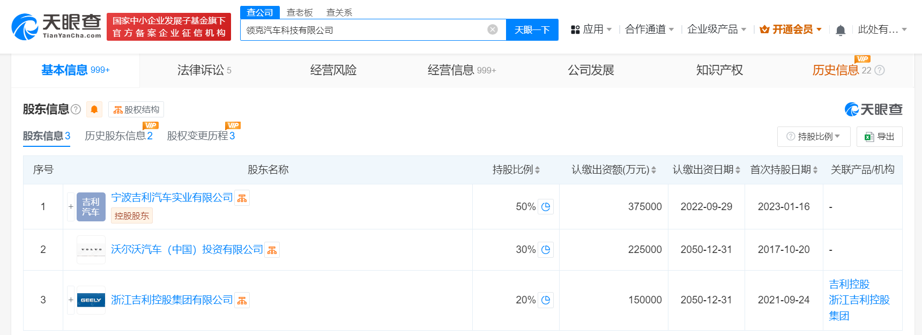Click the 天眼查 logo to go home
The height and width of the screenshot is (335, 922).
[x=56, y=27]
